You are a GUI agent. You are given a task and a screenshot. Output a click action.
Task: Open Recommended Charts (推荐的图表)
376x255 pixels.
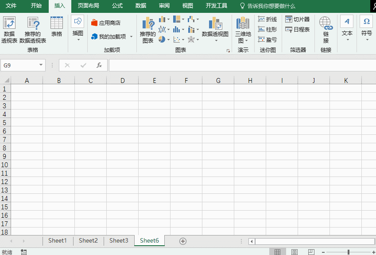point(148,30)
